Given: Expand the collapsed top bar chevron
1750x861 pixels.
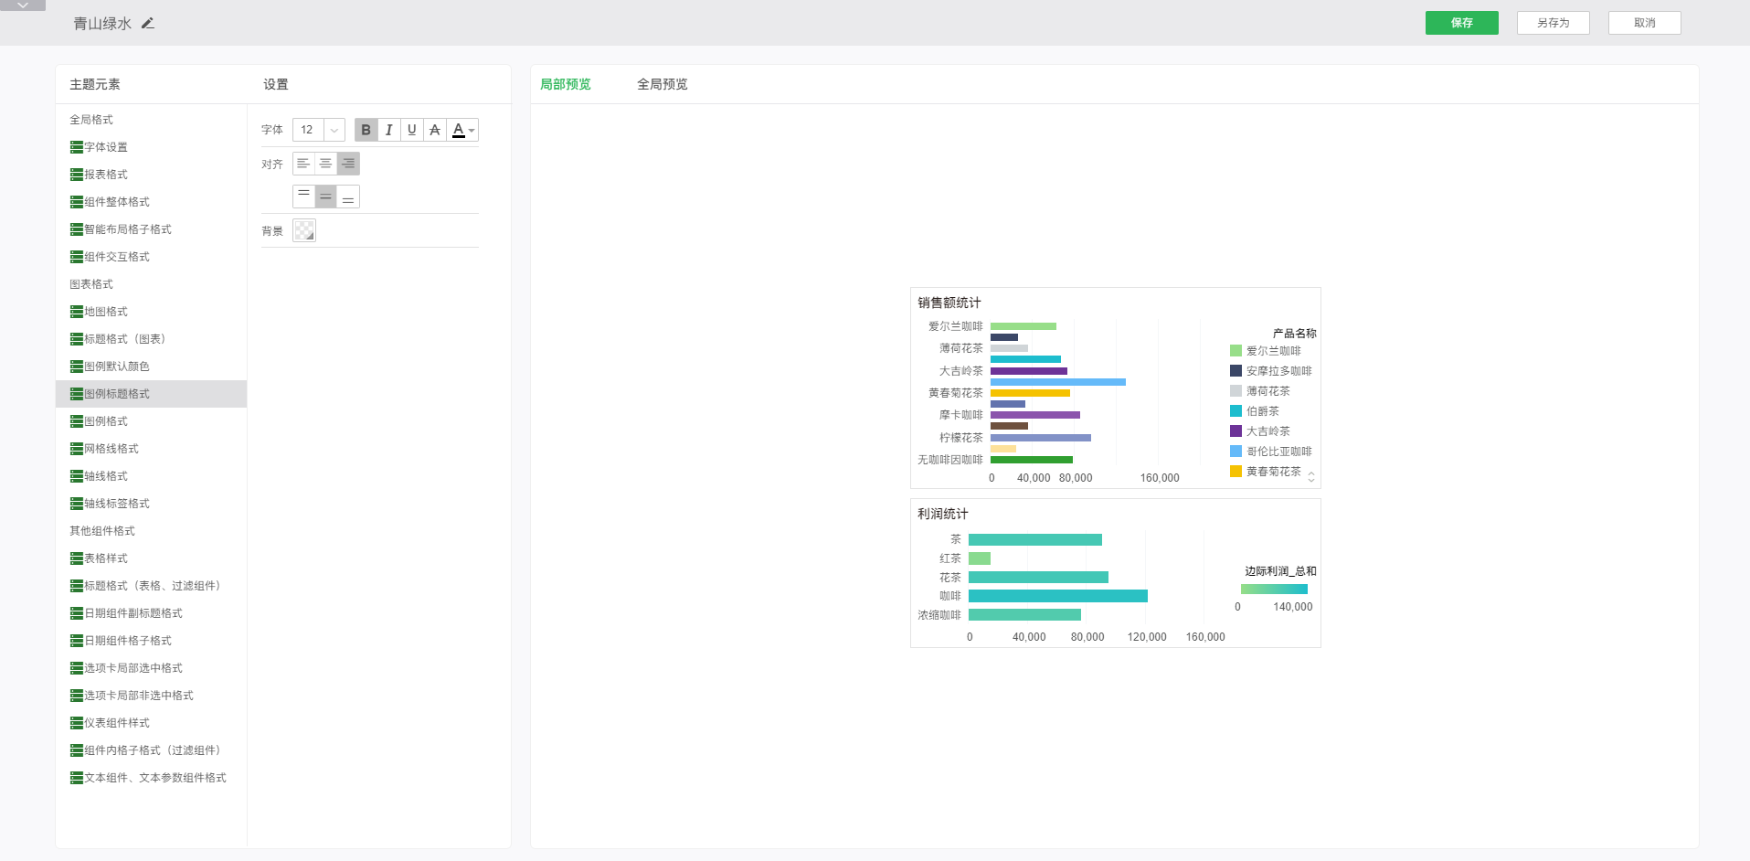Looking at the screenshot, I should (23, 5).
